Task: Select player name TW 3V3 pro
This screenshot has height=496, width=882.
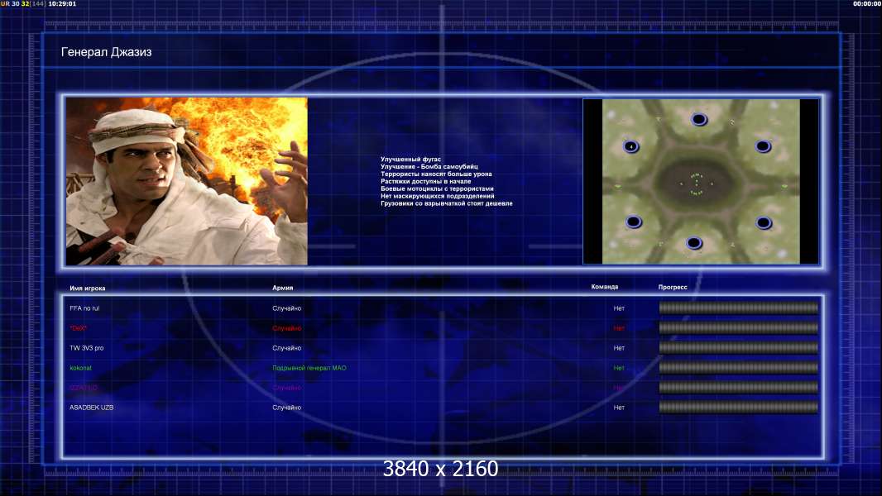Action: coord(87,348)
